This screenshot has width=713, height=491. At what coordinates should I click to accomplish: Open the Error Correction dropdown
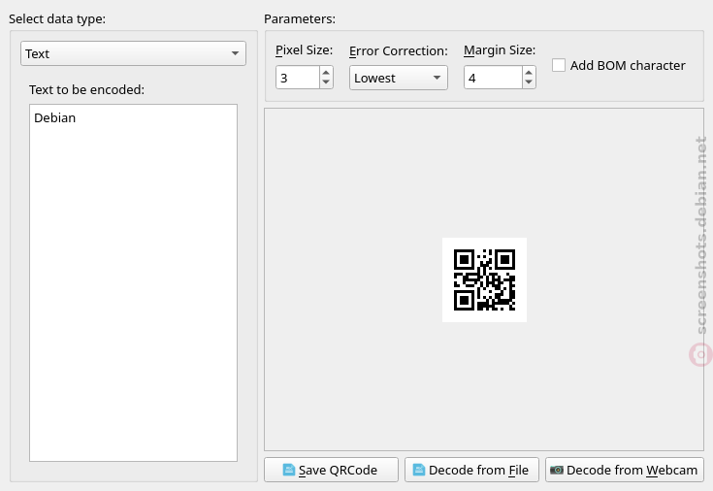coord(399,78)
